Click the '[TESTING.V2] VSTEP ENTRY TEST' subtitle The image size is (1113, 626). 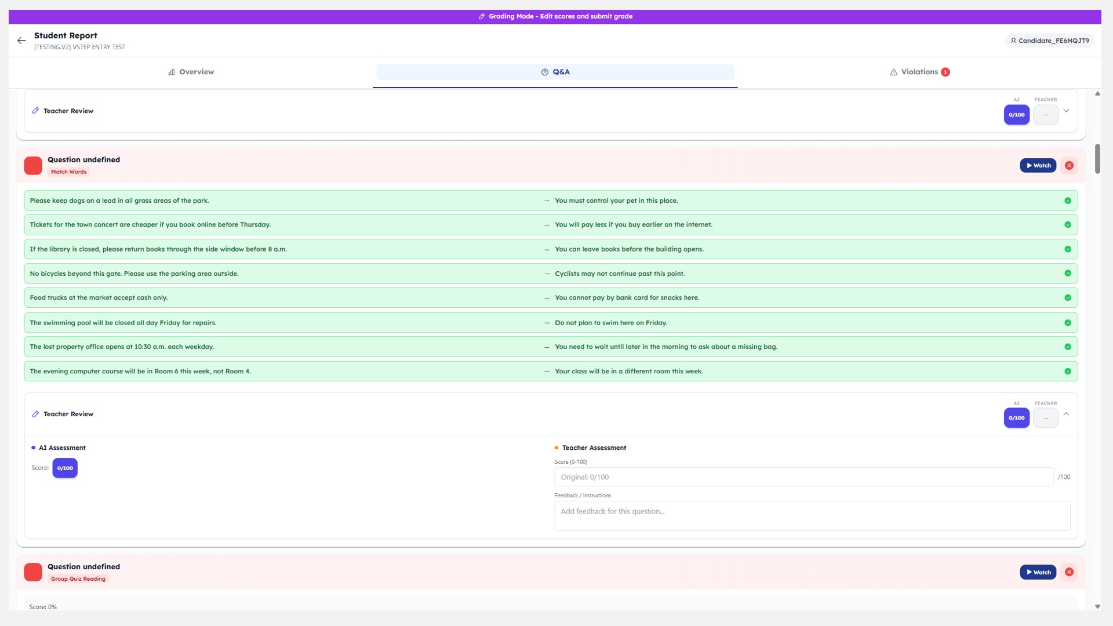(79, 47)
